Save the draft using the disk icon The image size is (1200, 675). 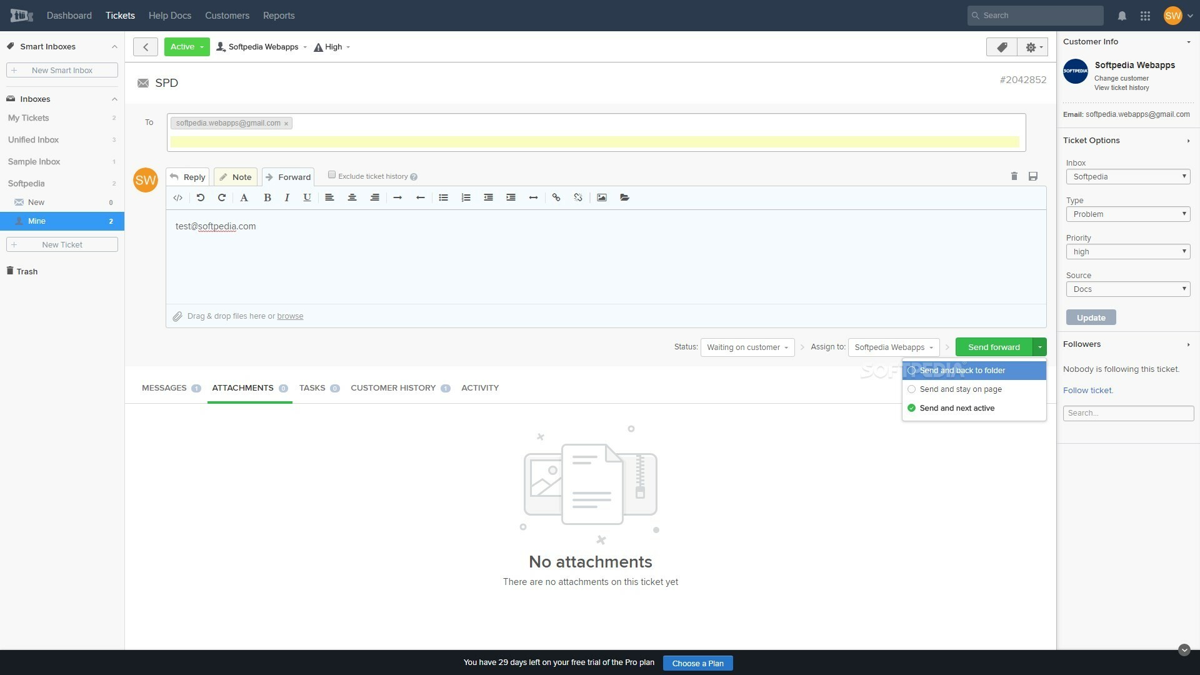[1032, 176]
